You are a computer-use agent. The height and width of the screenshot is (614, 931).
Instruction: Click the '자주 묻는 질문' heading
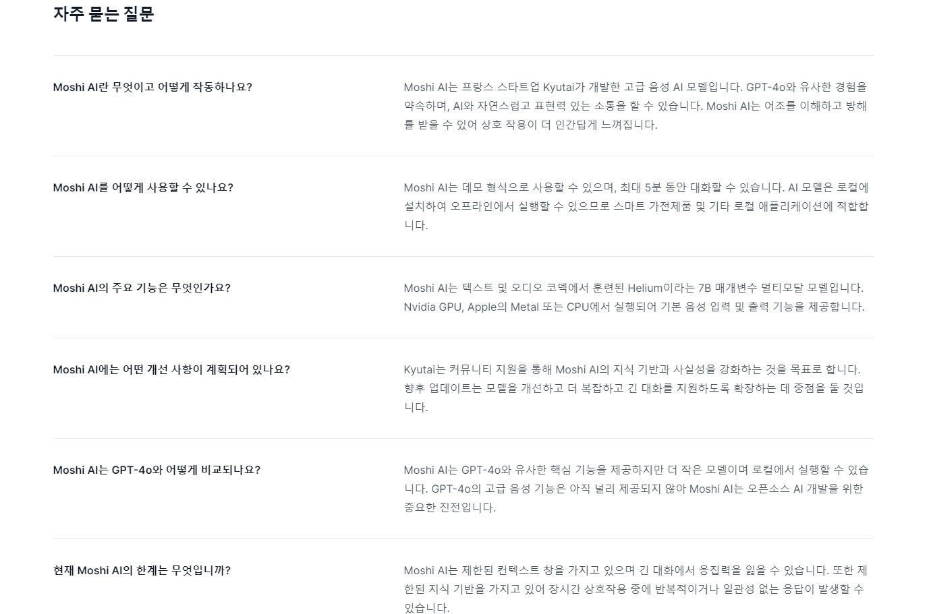point(103,14)
